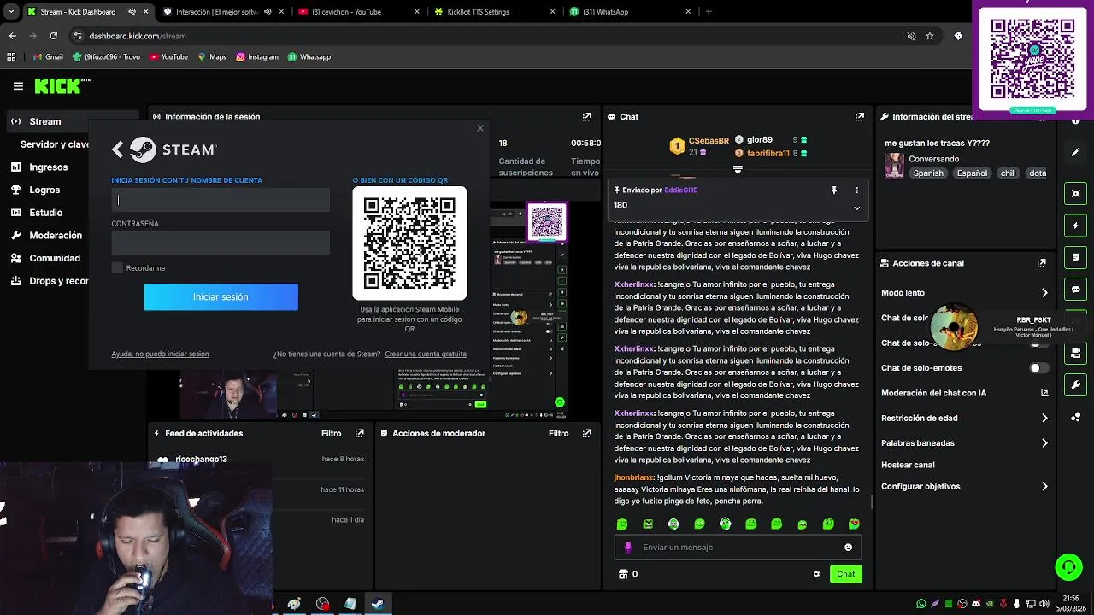Switch to the WhatsApp browser tab

[x=631, y=12]
